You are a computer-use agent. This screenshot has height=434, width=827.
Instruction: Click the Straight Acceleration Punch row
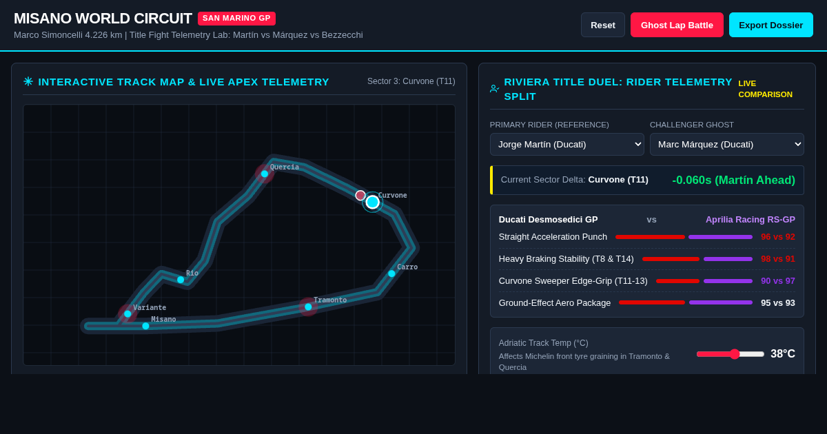click(x=646, y=237)
